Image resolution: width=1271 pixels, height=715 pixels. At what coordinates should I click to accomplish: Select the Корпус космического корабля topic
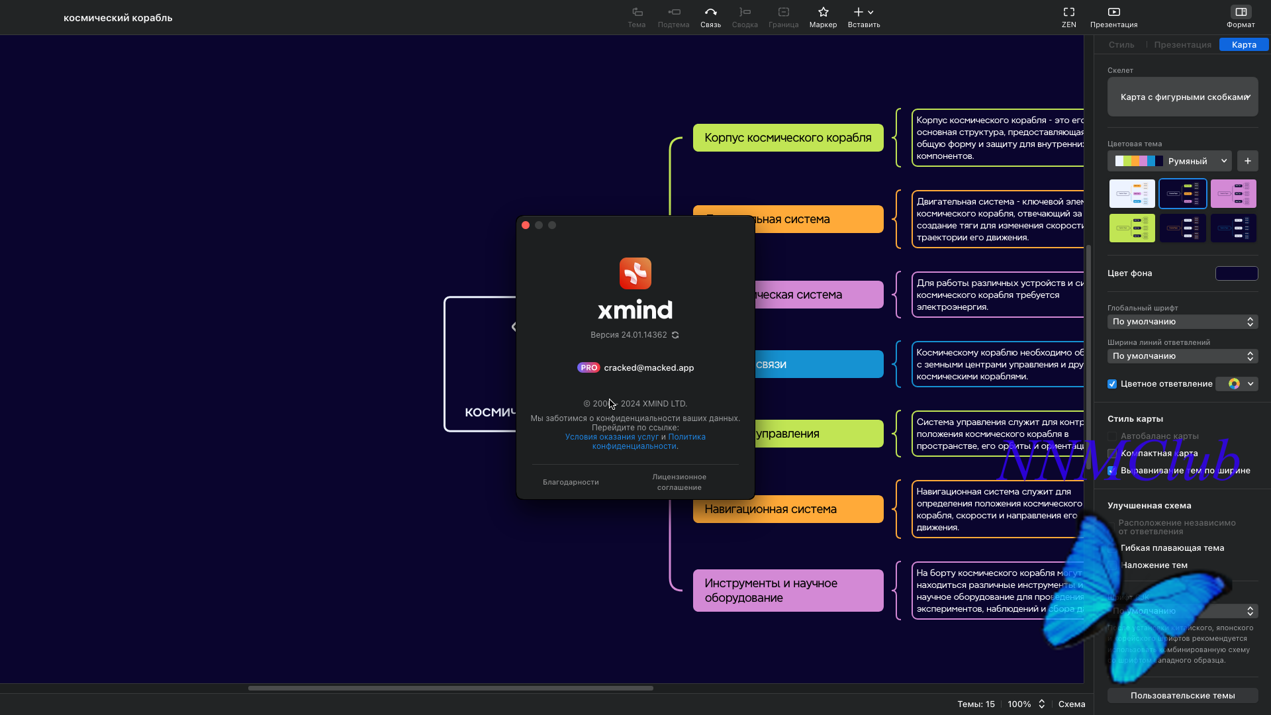(788, 138)
